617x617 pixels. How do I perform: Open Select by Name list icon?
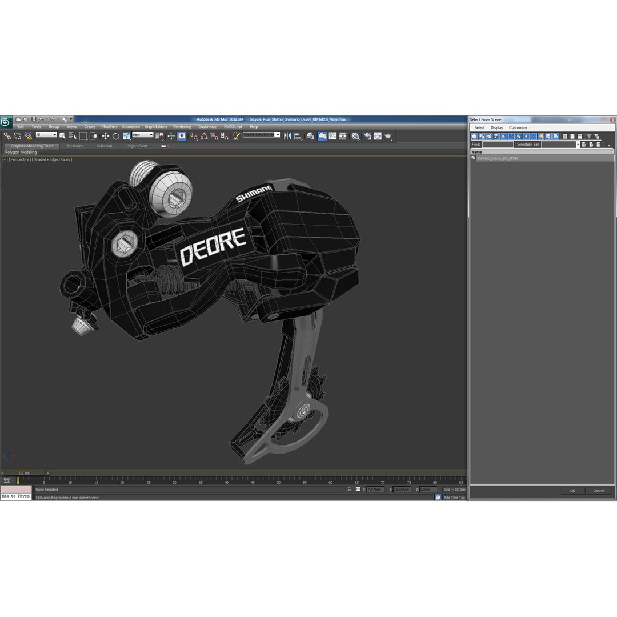(x=73, y=136)
